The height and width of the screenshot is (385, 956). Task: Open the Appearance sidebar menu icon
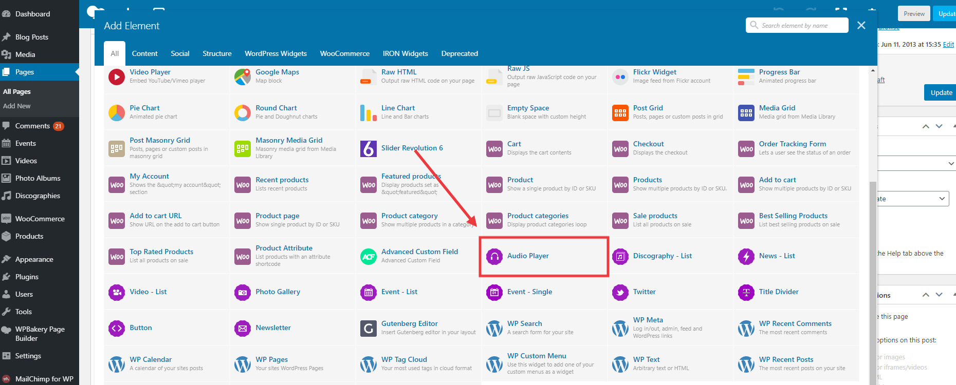click(x=6, y=259)
